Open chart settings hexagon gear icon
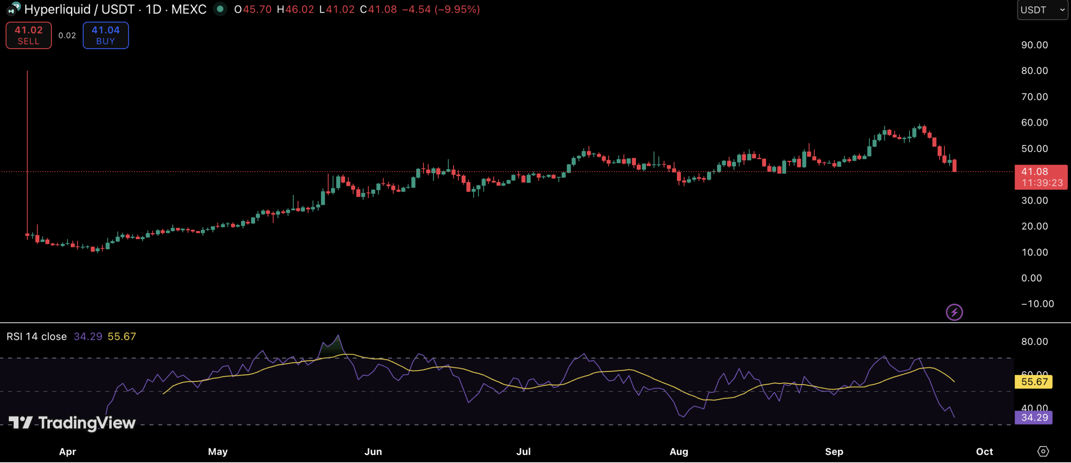The height and width of the screenshot is (463, 1071). [x=1043, y=451]
